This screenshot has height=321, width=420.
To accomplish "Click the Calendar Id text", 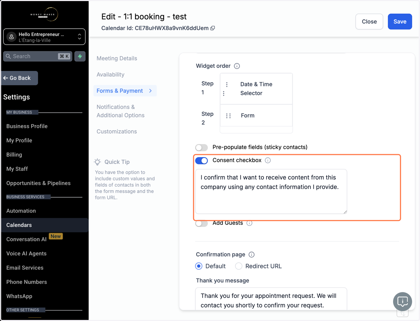I will tap(155, 28).
